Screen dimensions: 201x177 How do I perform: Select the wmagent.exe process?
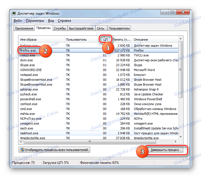pos(98,123)
